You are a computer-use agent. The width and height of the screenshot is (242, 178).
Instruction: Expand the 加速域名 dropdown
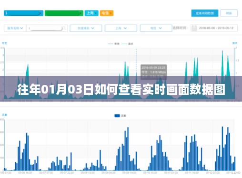(x=86, y=28)
